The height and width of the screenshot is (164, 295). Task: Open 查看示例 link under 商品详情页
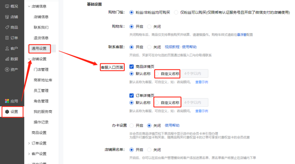tap(202, 82)
